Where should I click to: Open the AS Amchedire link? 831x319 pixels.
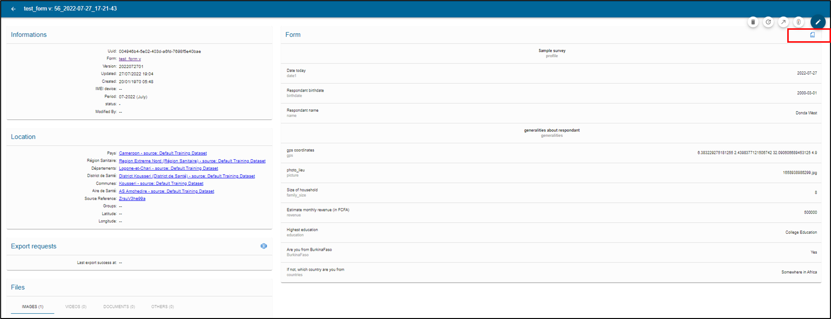click(x=167, y=191)
